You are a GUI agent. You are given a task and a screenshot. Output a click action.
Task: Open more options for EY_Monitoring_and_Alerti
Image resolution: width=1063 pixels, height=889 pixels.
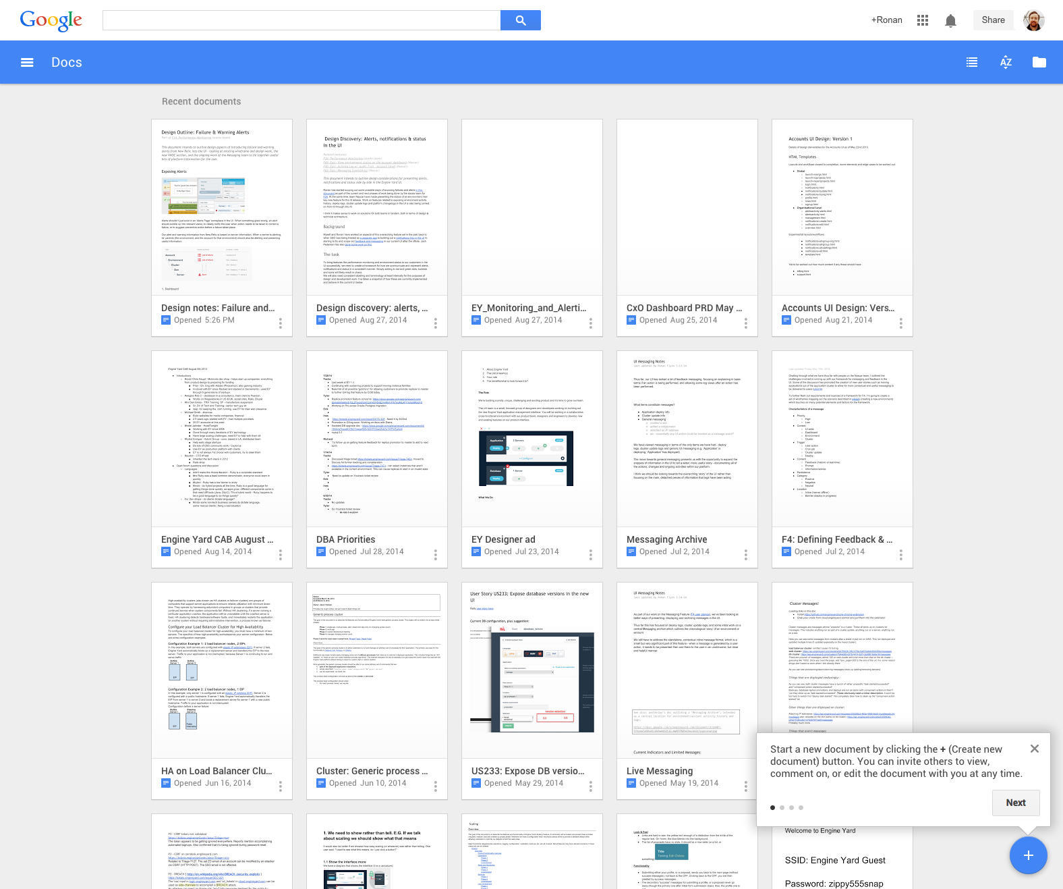tap(591, 323)
